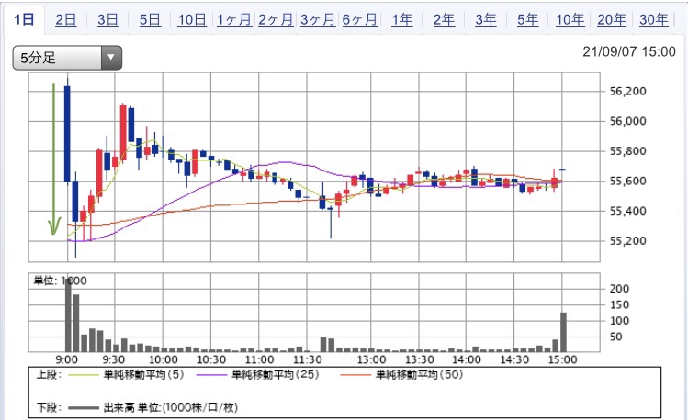Select the 10年 chart range
This screenshot has width=688, height=420.
point(570,19)
